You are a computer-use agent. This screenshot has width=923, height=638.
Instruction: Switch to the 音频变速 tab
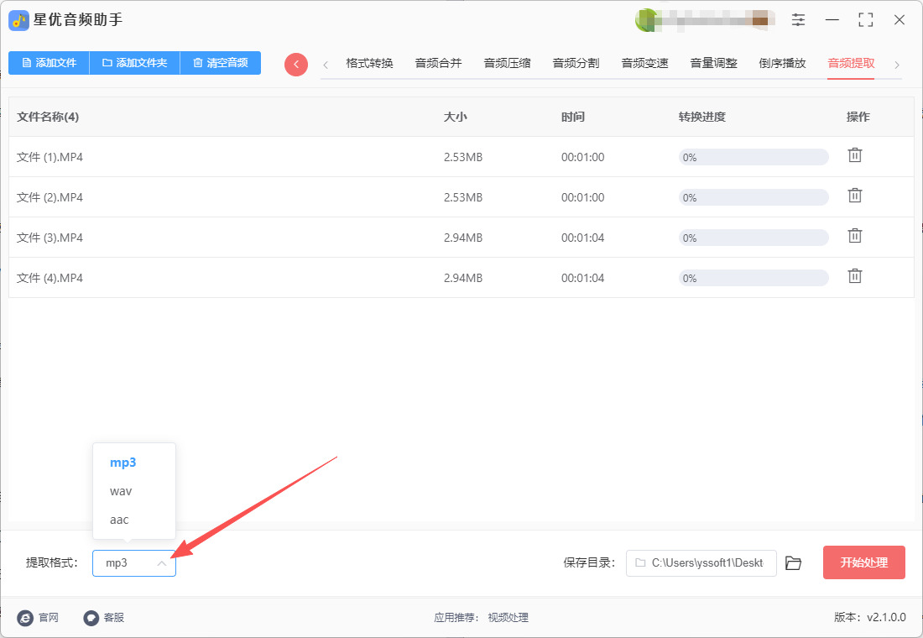(x=645, y=63)
